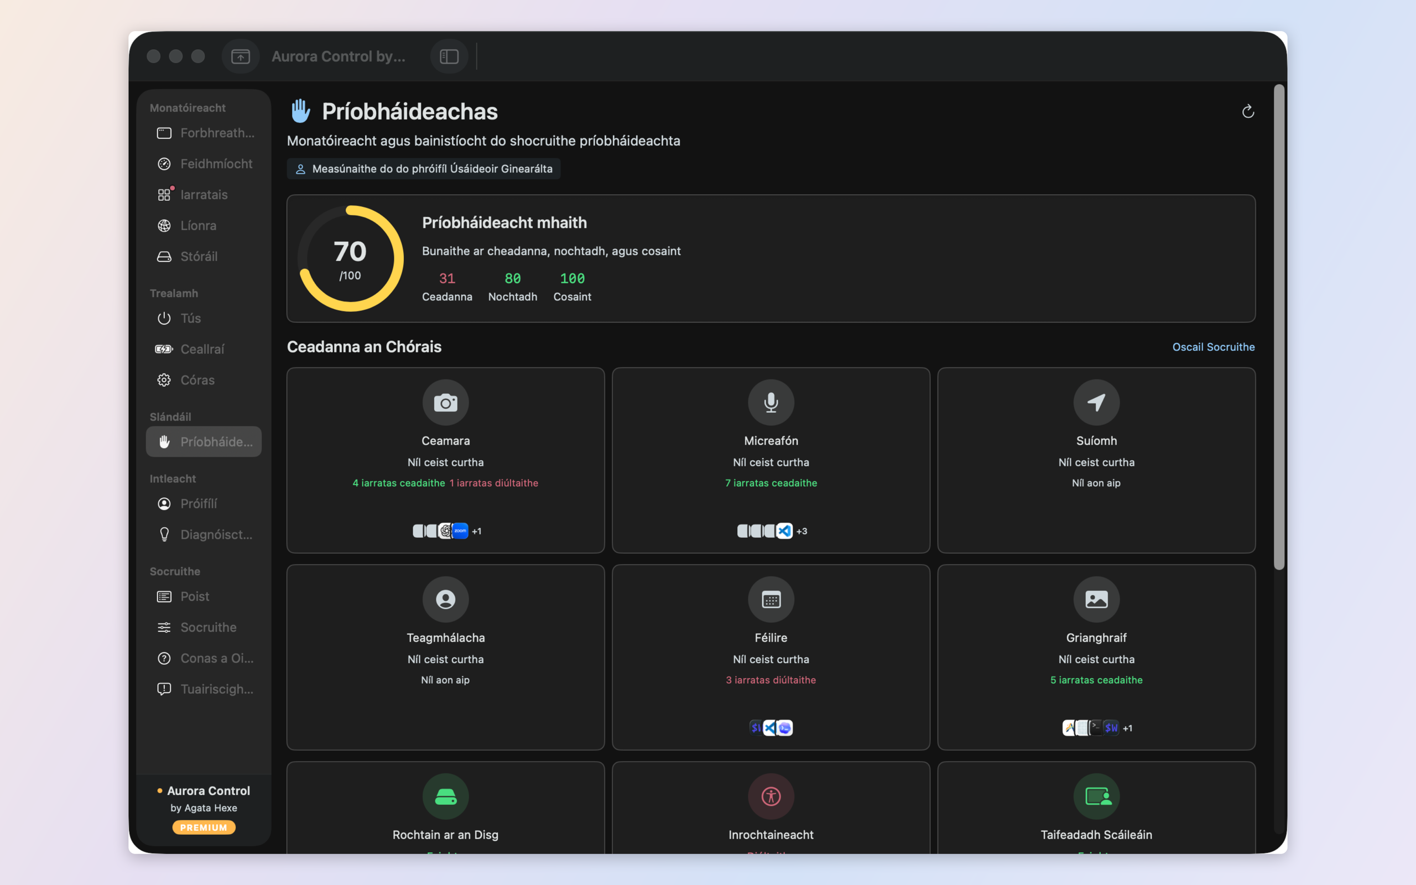Image resolution: width=1416 pixels, height=885 pixels.
Task: Click the vertical scrollbar on the right
Action: coord(1279,328)
